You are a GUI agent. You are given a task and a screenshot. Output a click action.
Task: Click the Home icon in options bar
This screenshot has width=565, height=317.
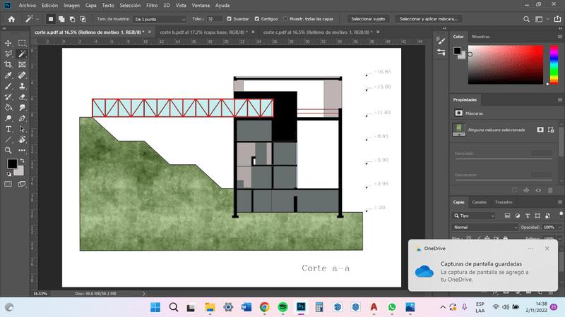pos(11,19)
